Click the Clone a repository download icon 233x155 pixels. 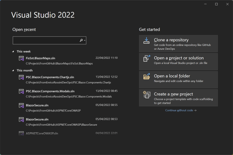point(146,40)
